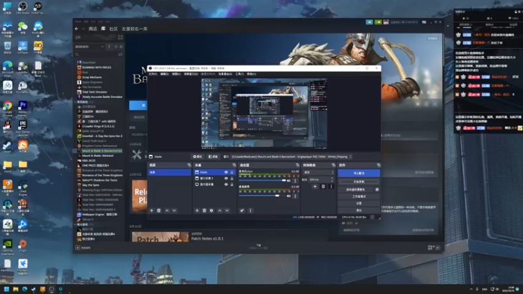Open Epic Games Launcher desktop icon

pyautogui.click(x=23, y=128)
